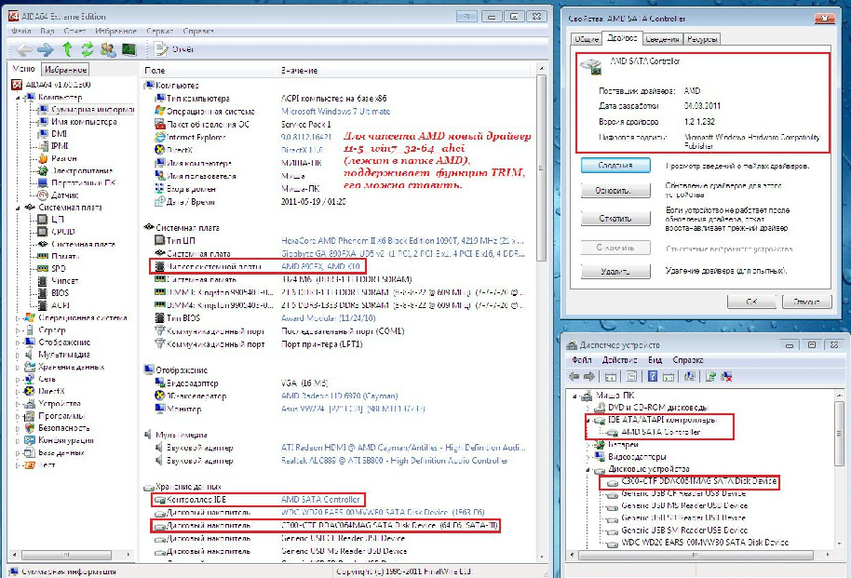Image resolution: width=851 pixels, height=578 pixels.
Task: Click the Back arrow in Диспетчер устройств toolbar
Action: click(x=574, y=376)
